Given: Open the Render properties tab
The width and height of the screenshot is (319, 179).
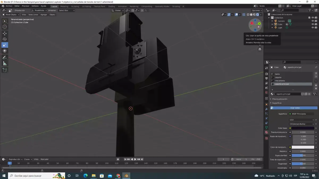Looking at the screenshot, I should tap(266, 74).
